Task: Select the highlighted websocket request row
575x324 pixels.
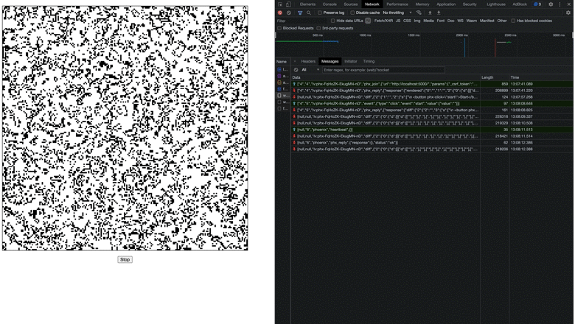Action: (x=283, y=96)
